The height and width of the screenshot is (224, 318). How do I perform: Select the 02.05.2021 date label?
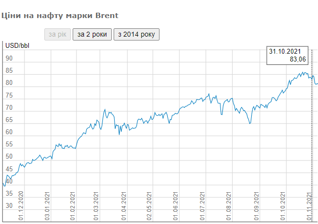150,207
